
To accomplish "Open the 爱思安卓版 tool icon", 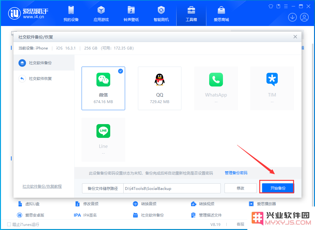I will coord(19,215).
